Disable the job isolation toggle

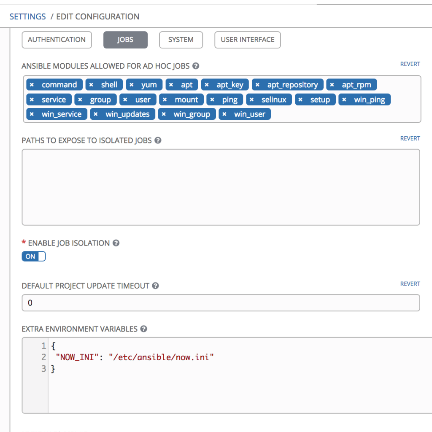[x=34, y=256]
